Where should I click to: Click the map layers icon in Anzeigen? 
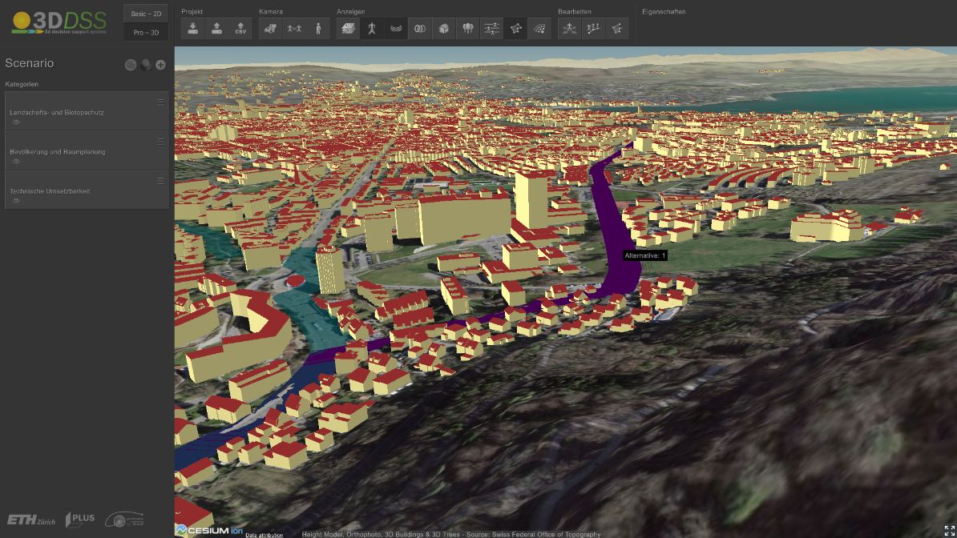point(347,29)
